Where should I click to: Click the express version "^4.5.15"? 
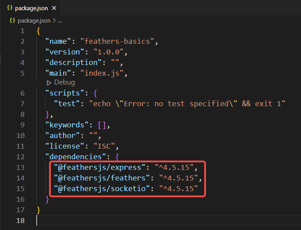174,168
